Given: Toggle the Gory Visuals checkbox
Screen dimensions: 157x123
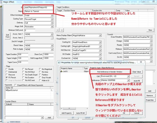Looking at the screenshot, I should [x=40, y=77].
